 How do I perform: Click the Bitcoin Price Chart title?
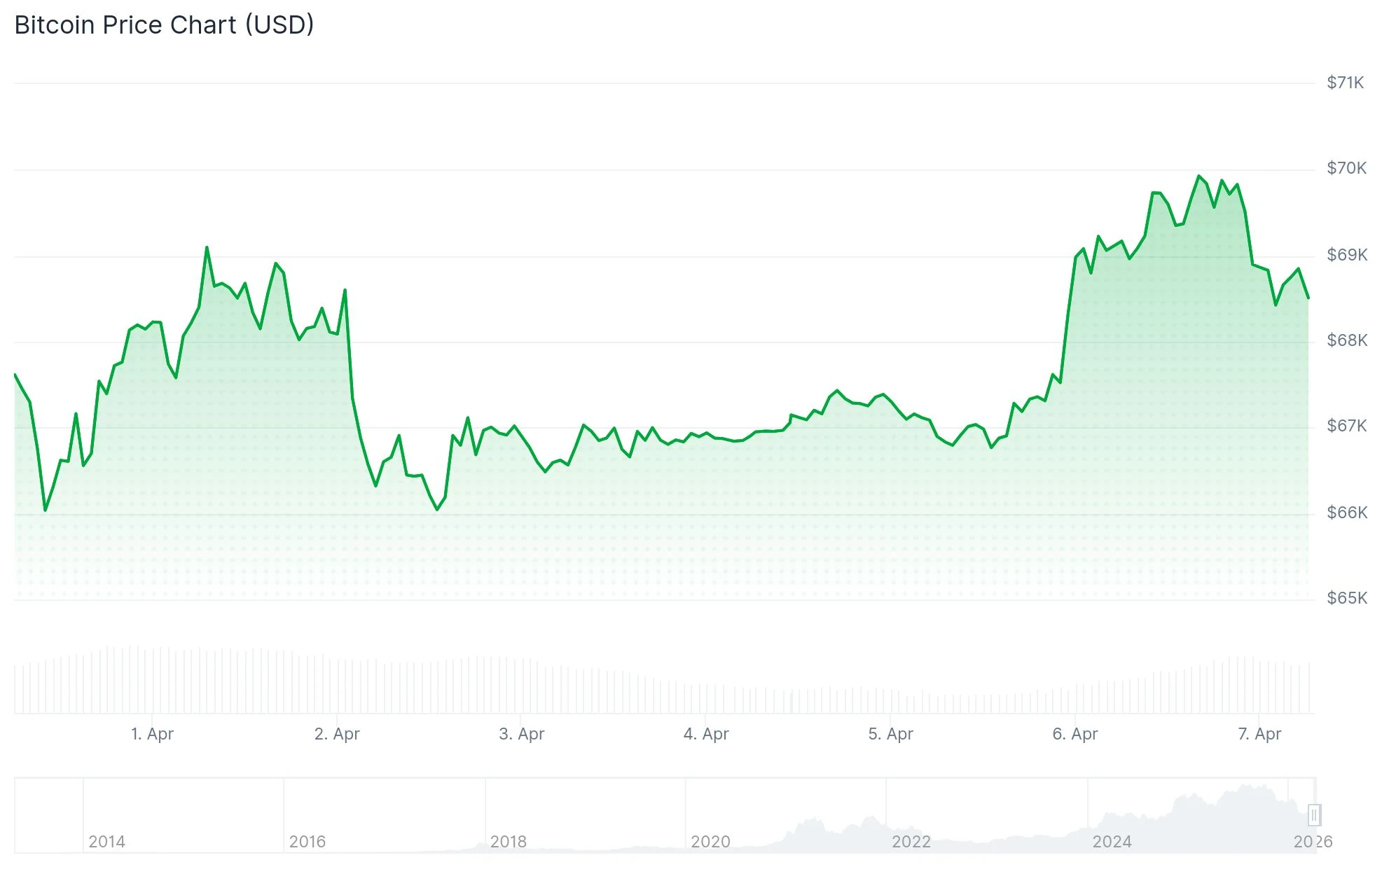[164, 25]
